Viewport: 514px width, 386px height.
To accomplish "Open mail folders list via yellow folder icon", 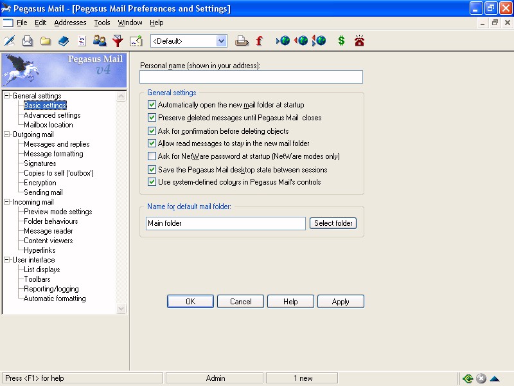I will (46, 41).
